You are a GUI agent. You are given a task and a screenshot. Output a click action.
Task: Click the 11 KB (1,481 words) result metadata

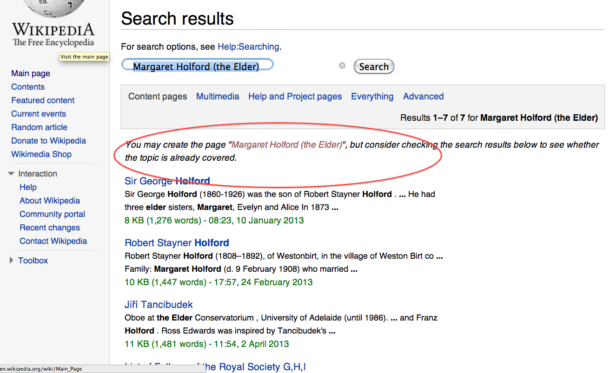pyautogui.click(x=207, y=344)
